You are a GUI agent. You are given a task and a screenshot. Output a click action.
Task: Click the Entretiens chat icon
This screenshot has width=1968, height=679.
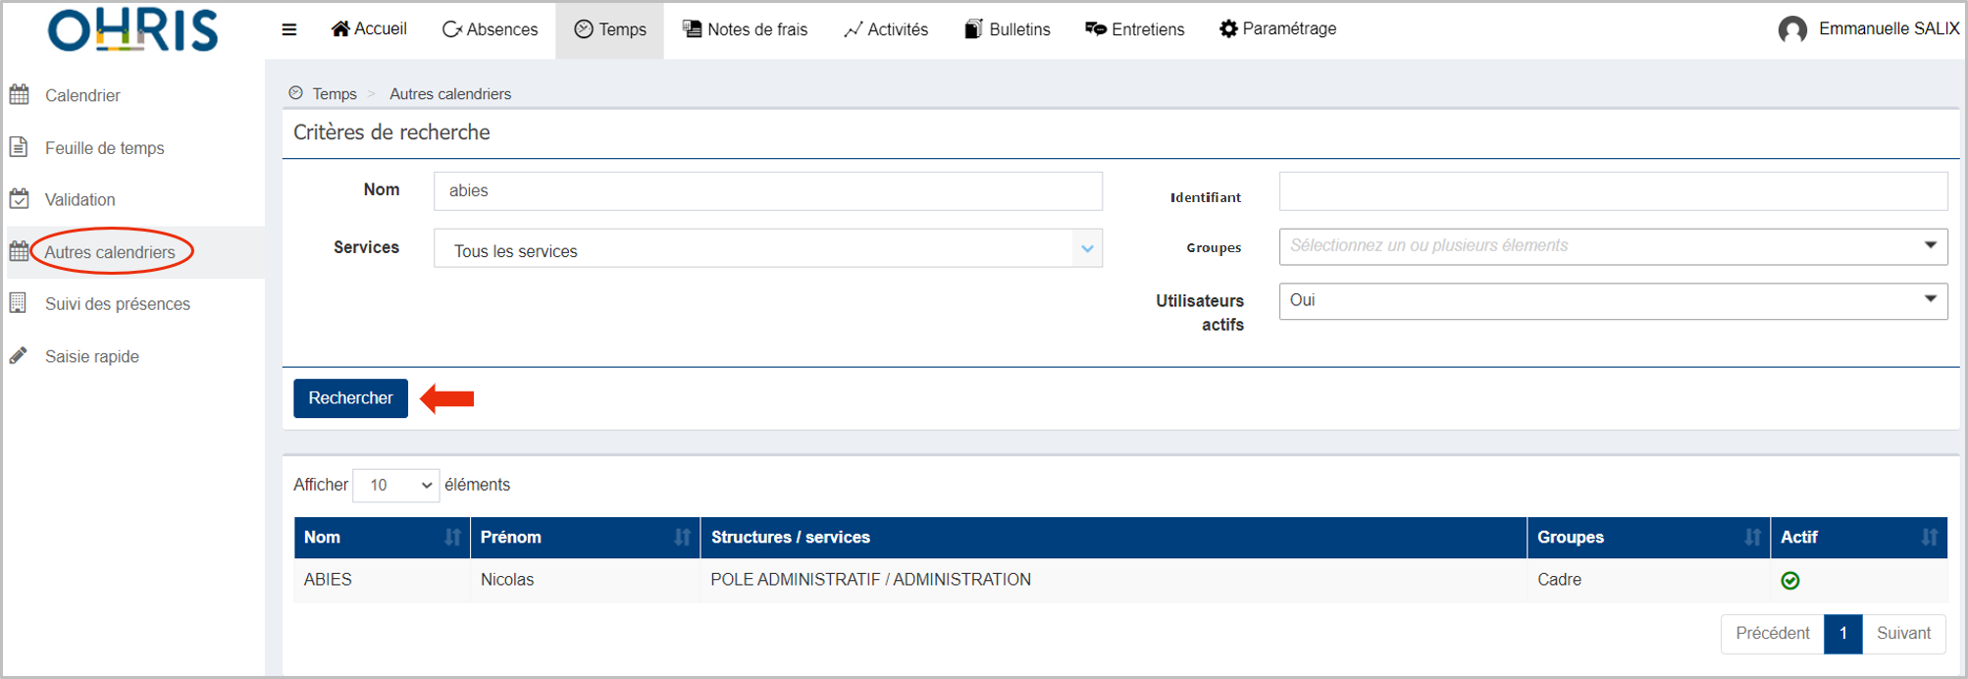click(x=1096, y=28)
